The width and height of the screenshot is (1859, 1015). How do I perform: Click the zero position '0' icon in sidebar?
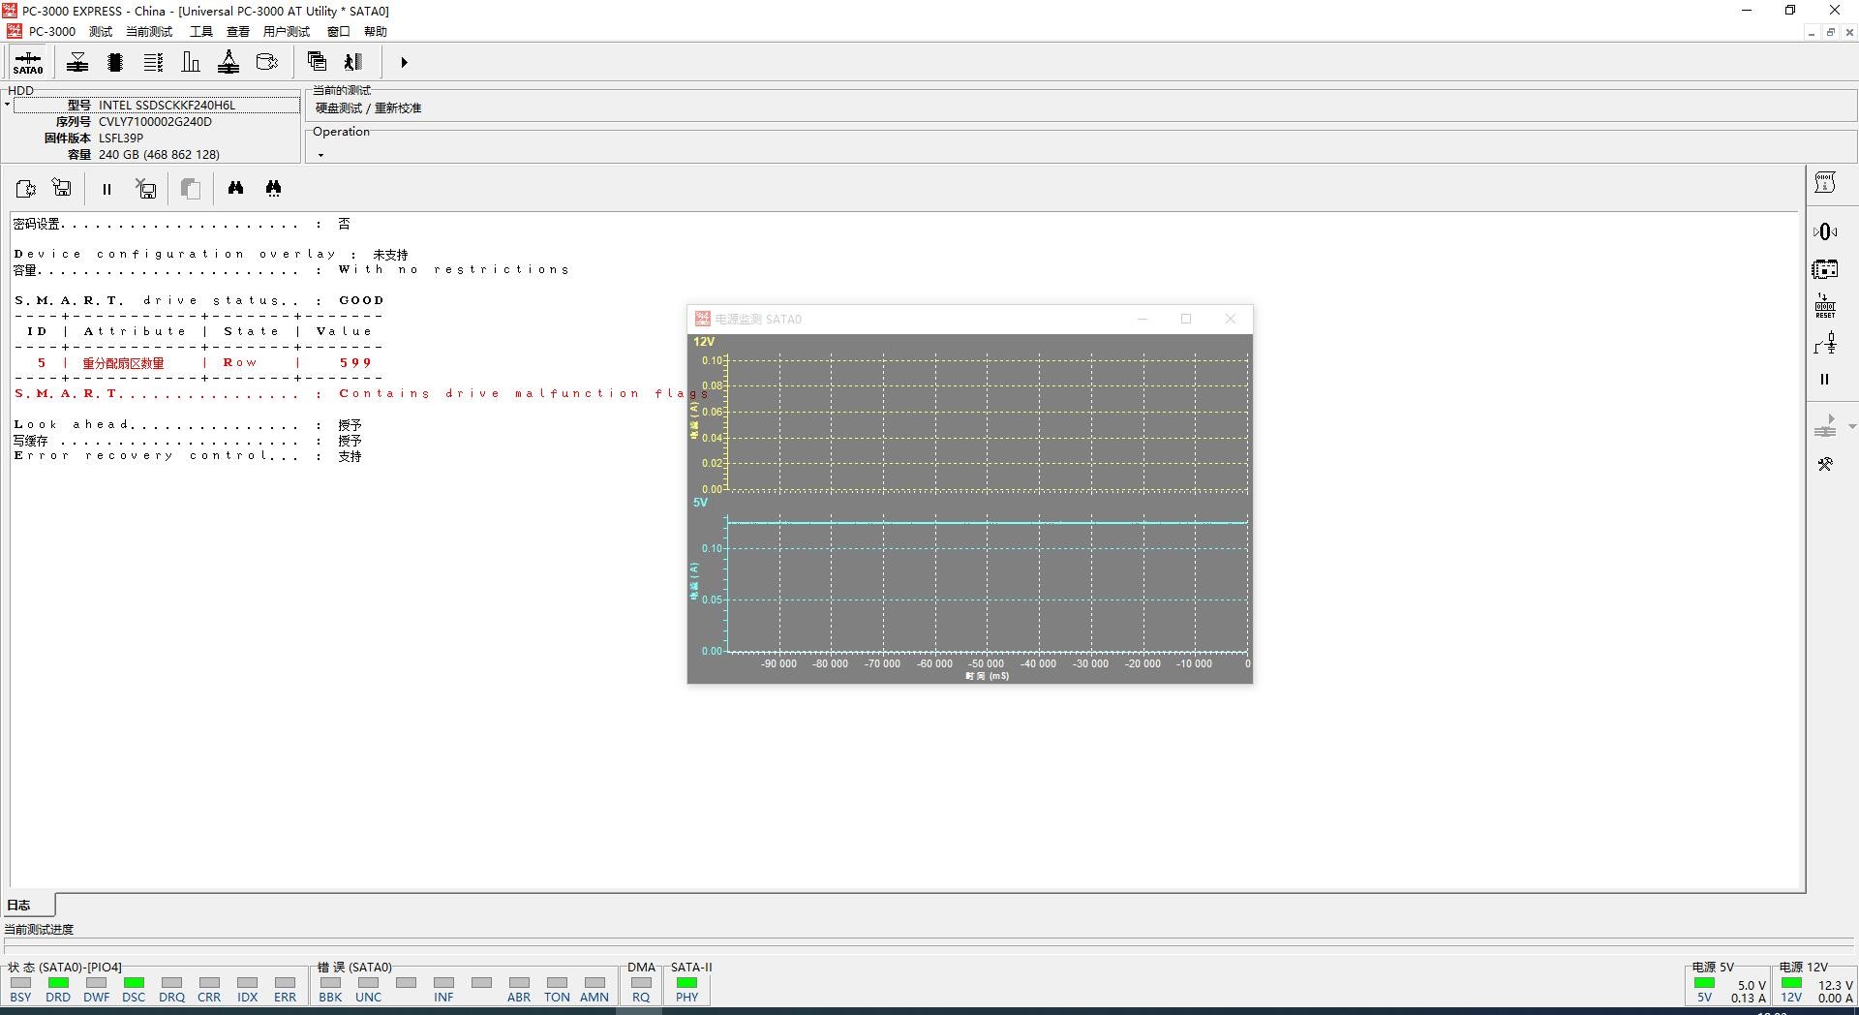point(1825,231)
